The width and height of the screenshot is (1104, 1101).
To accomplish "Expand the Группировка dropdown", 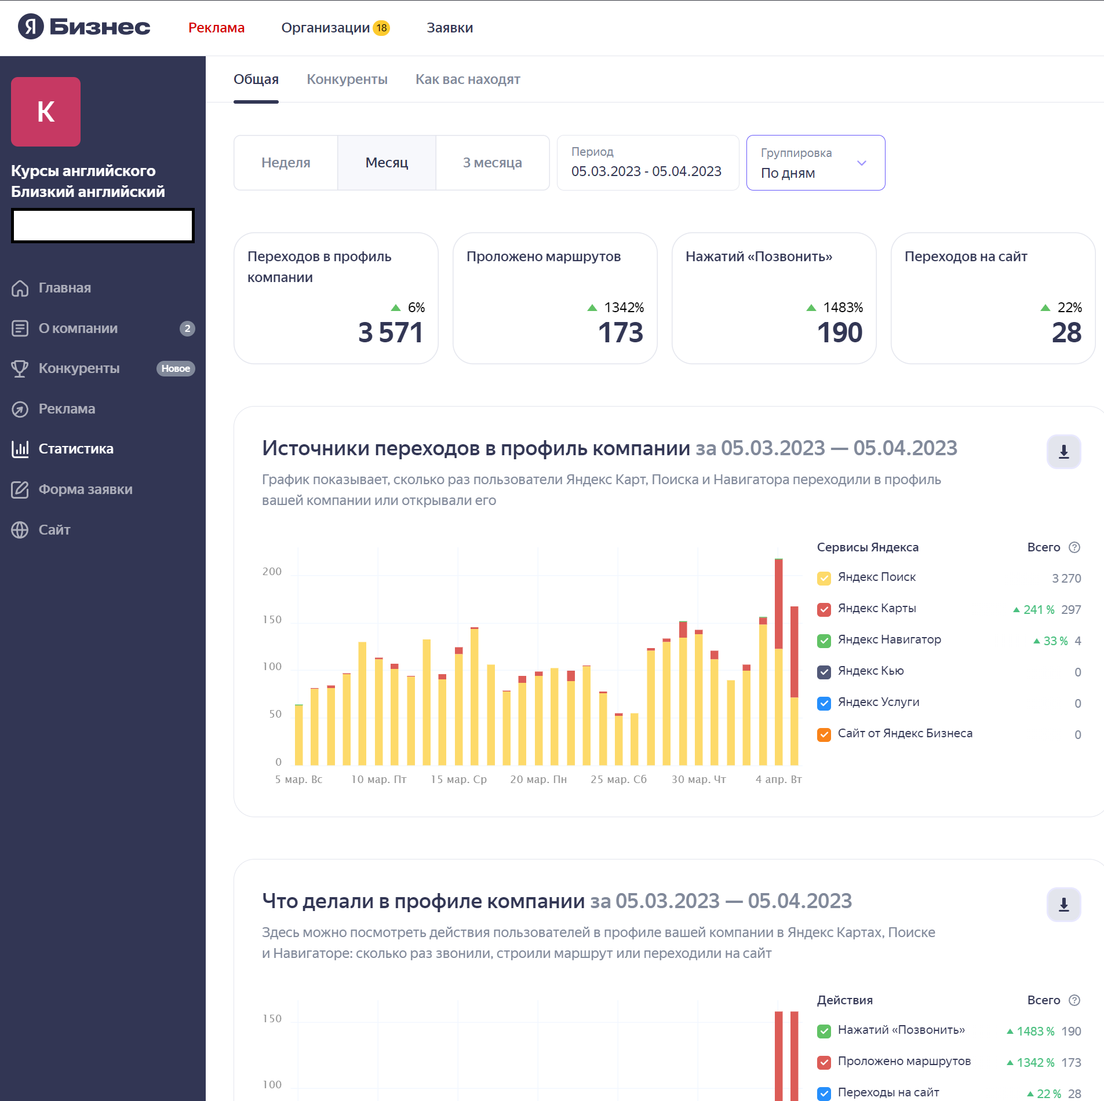I will click(x=815, y=163).
